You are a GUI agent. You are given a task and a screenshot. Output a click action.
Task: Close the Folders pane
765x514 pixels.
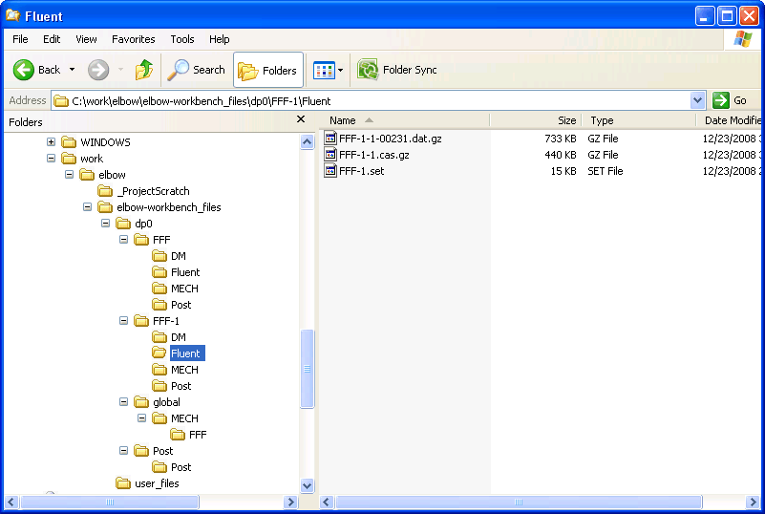[301, 119]
